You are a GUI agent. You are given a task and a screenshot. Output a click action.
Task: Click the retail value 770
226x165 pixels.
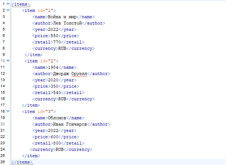tap(56, 42)
